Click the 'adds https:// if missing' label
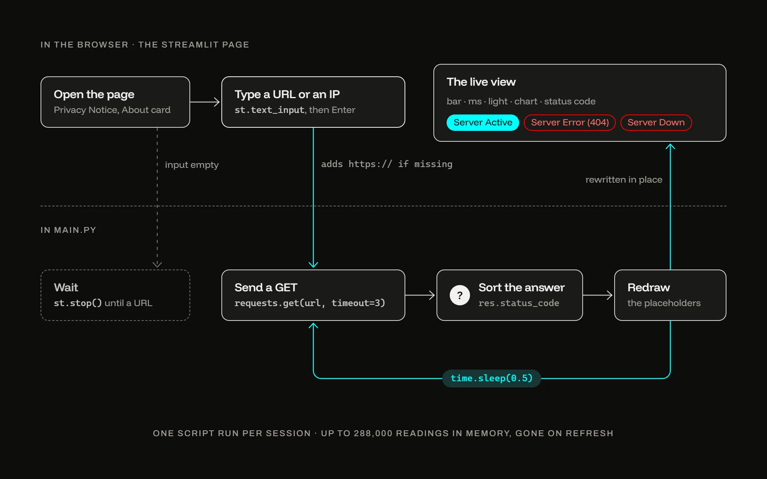The height and width of the screenshot is (479, 767). pos(387,164)
